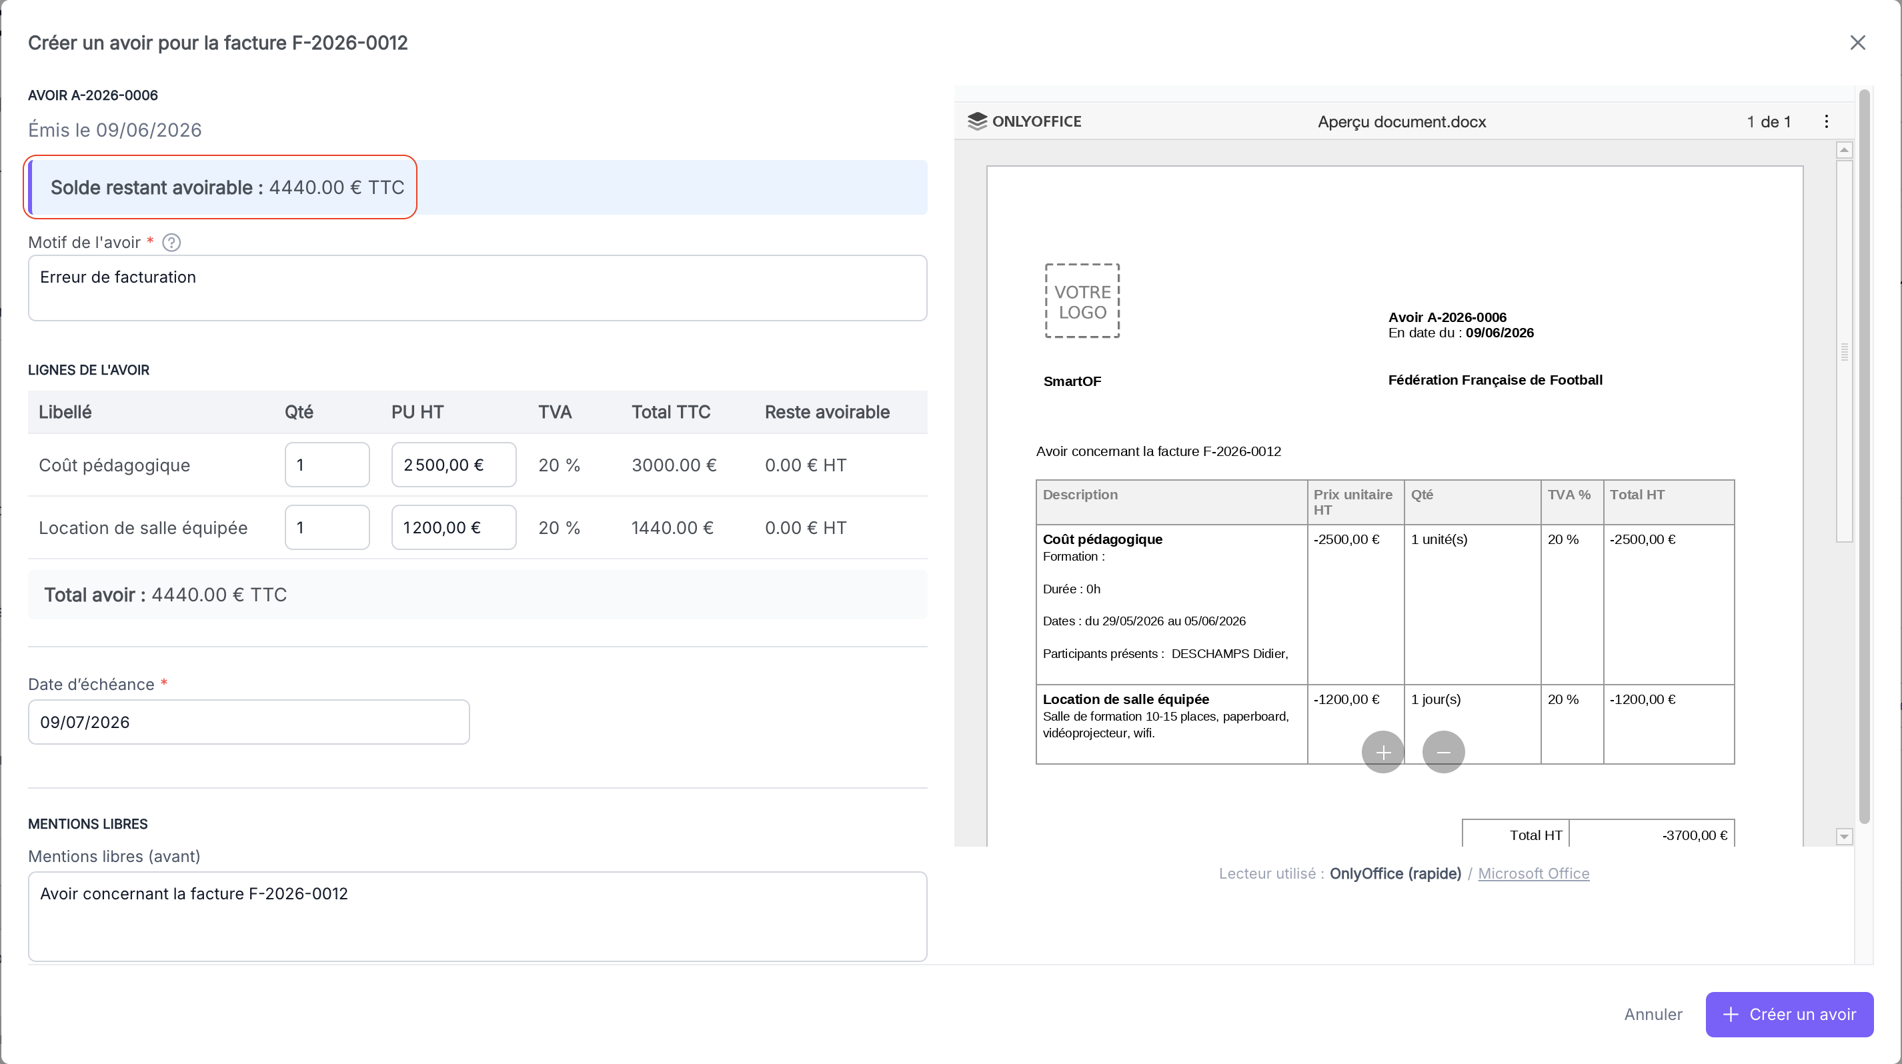Edit the 1 200,00 € unit price field

click(x=453, y=527)
